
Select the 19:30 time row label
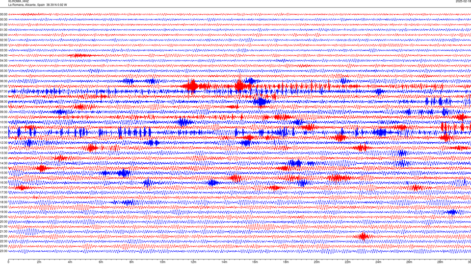3,212
